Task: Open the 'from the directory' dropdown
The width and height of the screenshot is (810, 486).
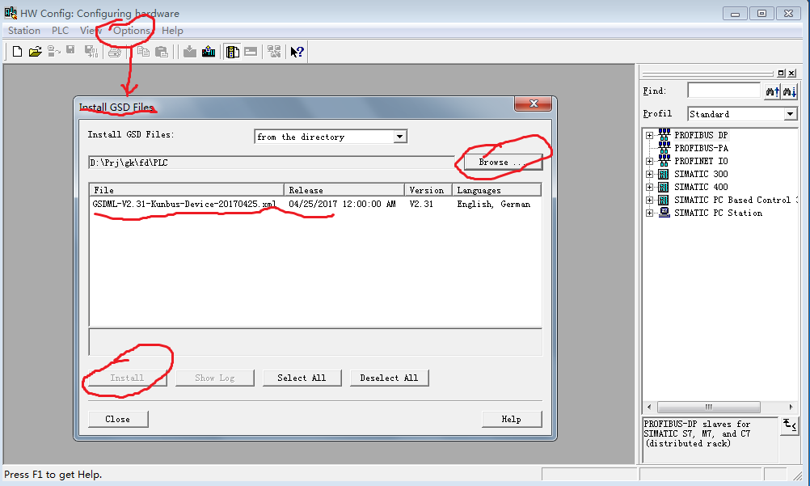Action: coord(399,136)
